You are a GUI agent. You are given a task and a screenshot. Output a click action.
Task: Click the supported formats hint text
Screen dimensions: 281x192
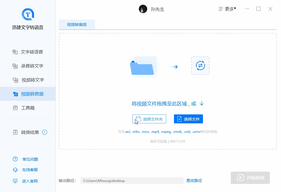point(168,132)
